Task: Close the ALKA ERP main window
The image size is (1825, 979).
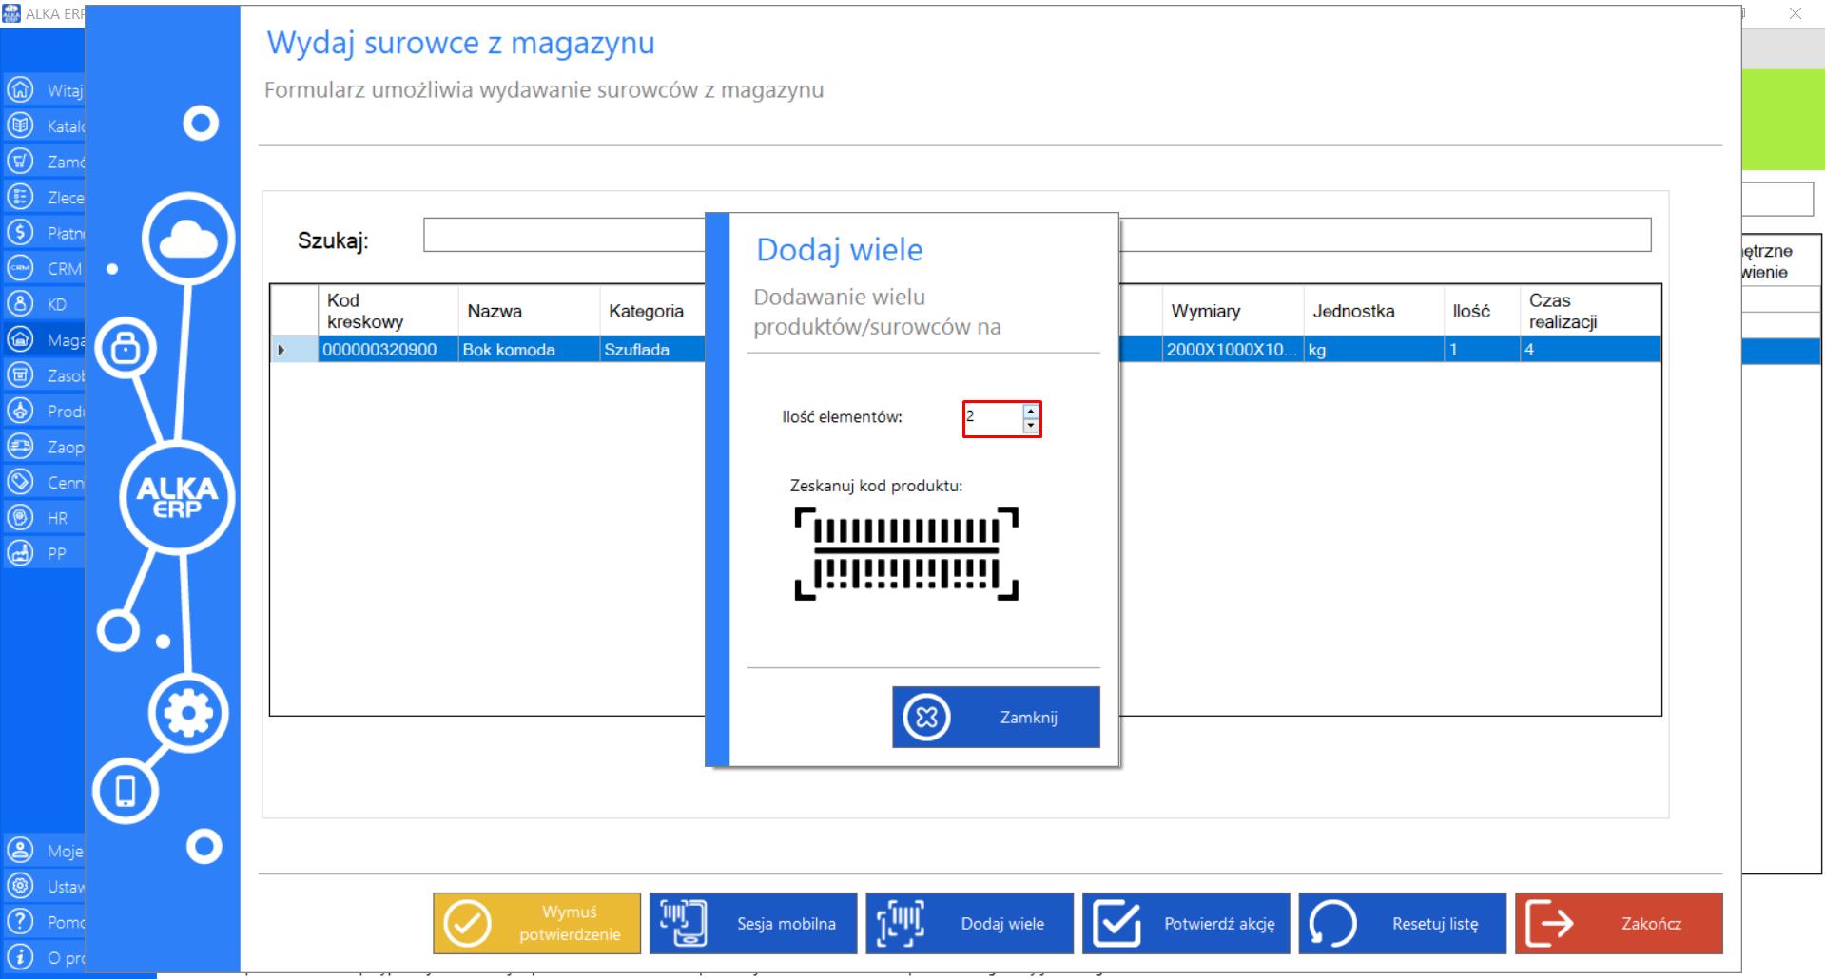Action: tap(1796, 13)
